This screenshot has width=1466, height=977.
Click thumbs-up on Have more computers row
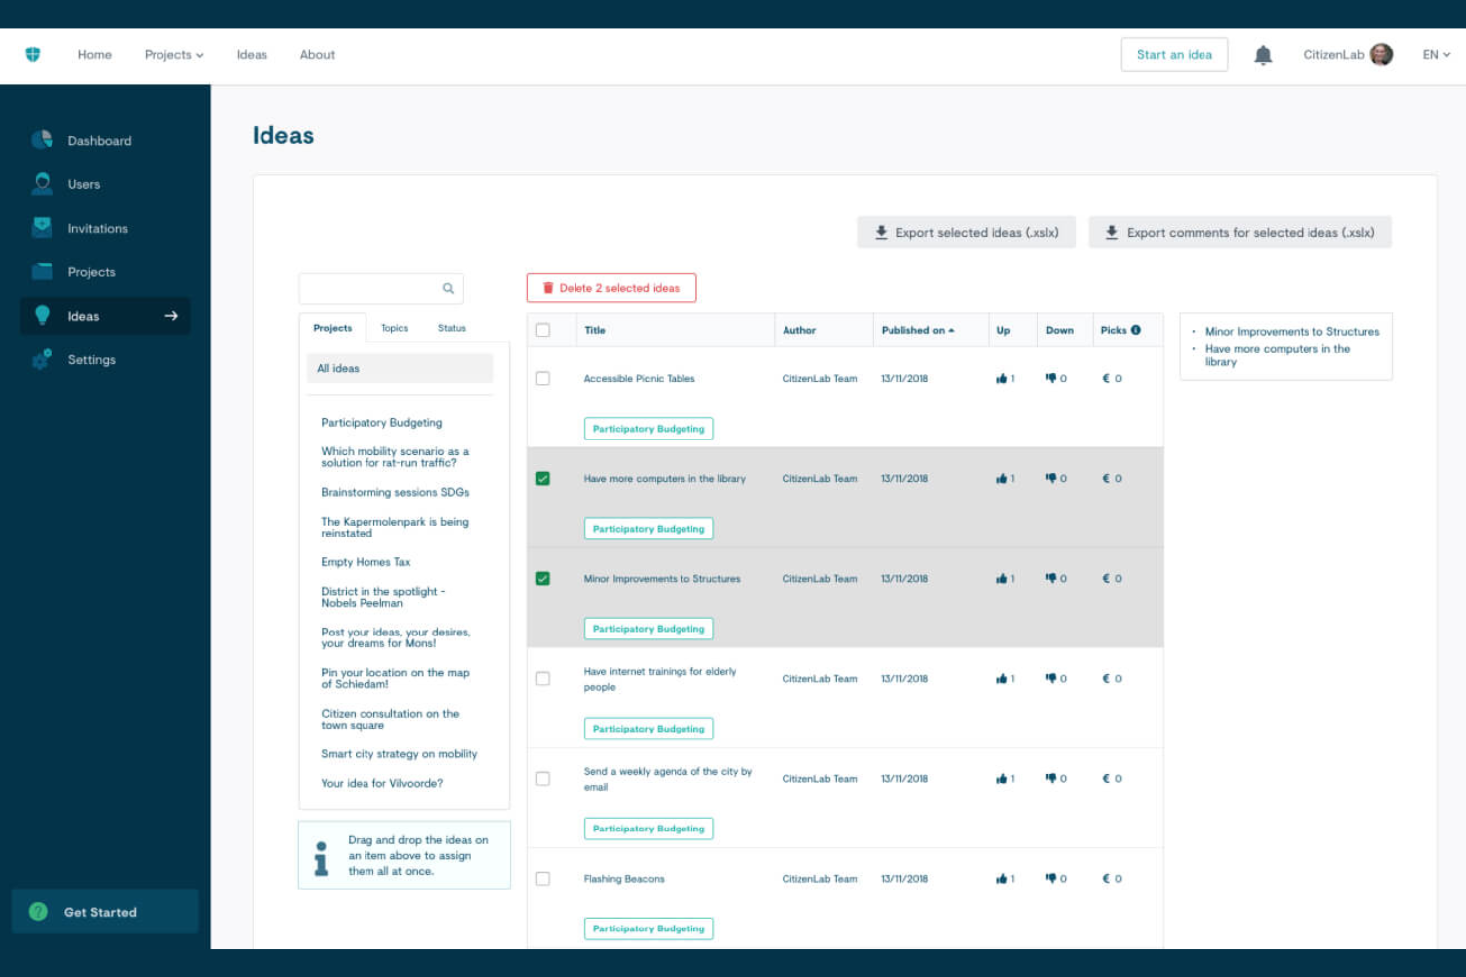click(1001, 478)
